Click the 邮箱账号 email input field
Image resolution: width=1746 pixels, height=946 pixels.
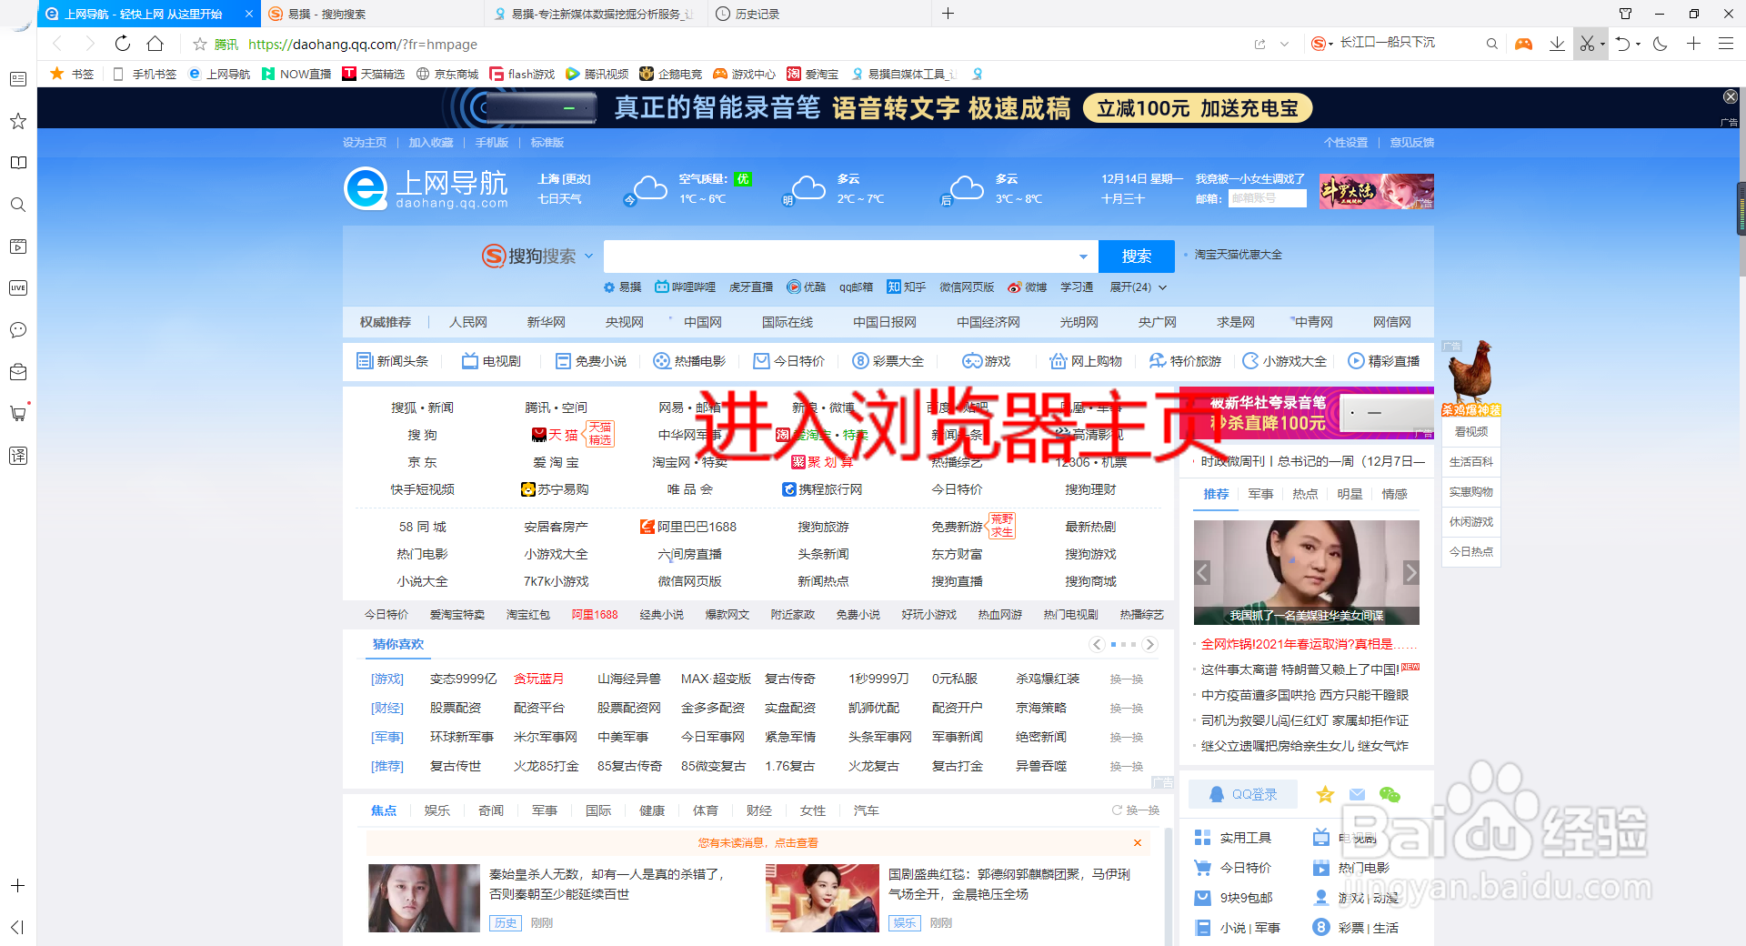point(1267,198)
